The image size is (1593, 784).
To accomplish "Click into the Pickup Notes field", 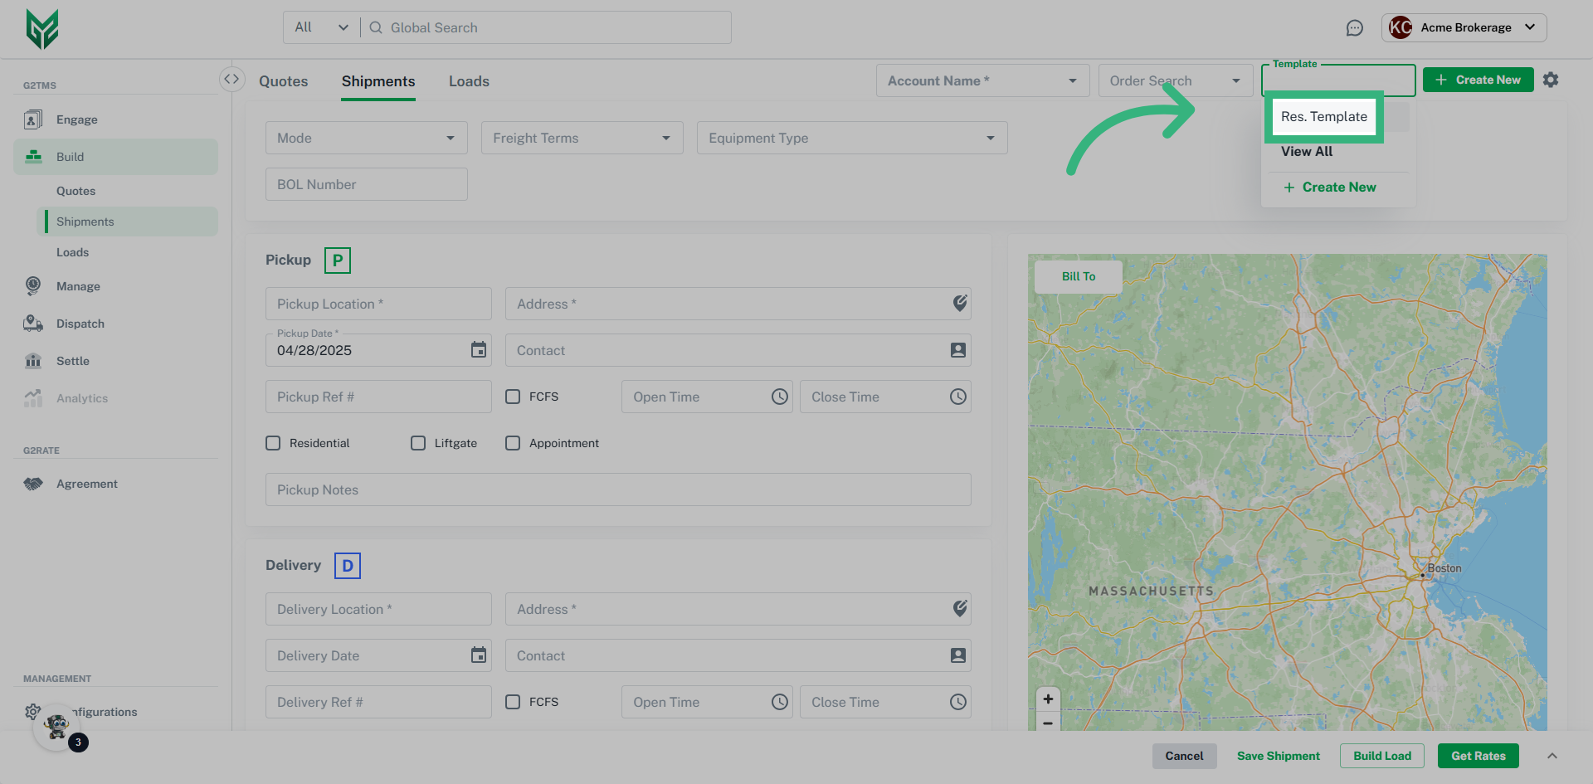I will pyautogui.click(x=617, y=489).
